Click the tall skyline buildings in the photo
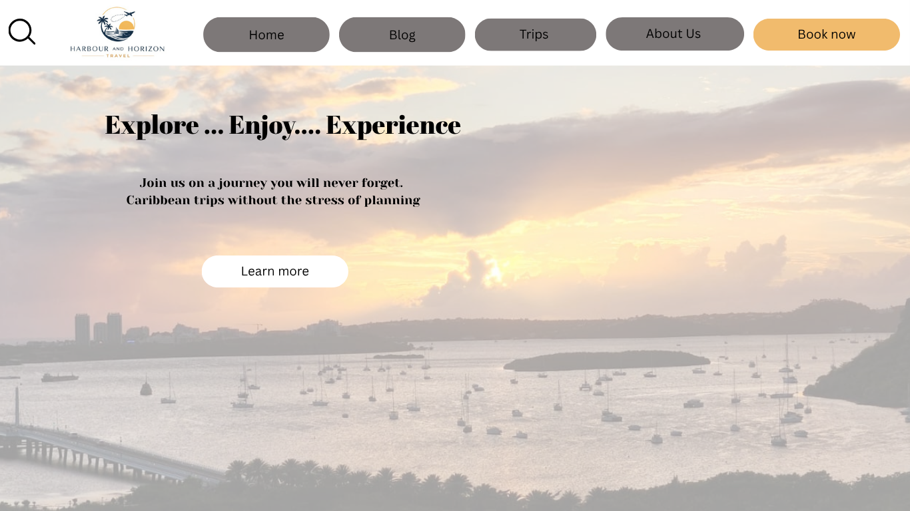910x511 pixels. coord(99,327)
